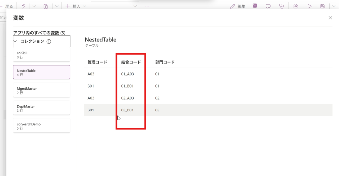
Task: Click the purple Copilot icon in toolbar
Action: 255,6
